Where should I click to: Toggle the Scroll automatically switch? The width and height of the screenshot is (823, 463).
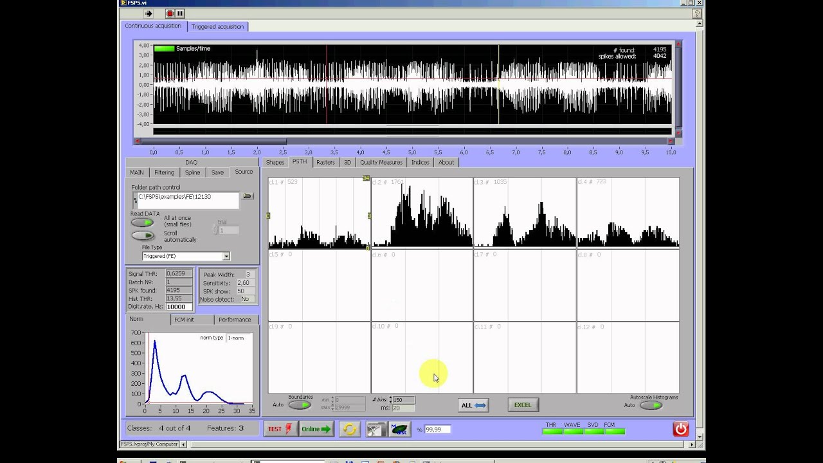click(142, 235)
